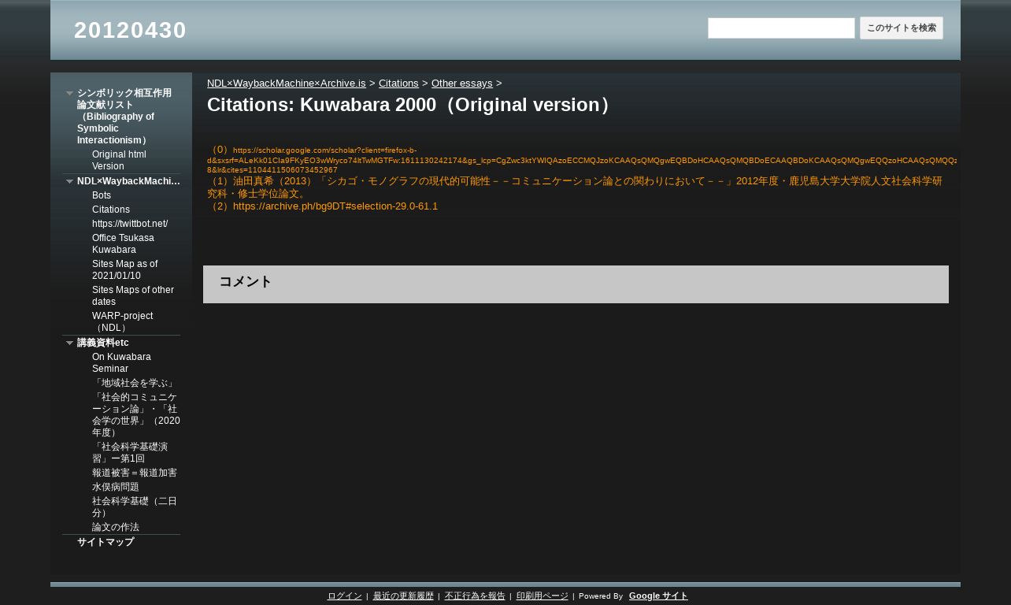Go to the Other essays breadcrumb link
This screenshot has height=605, width=1011.
tap(462, 83)
